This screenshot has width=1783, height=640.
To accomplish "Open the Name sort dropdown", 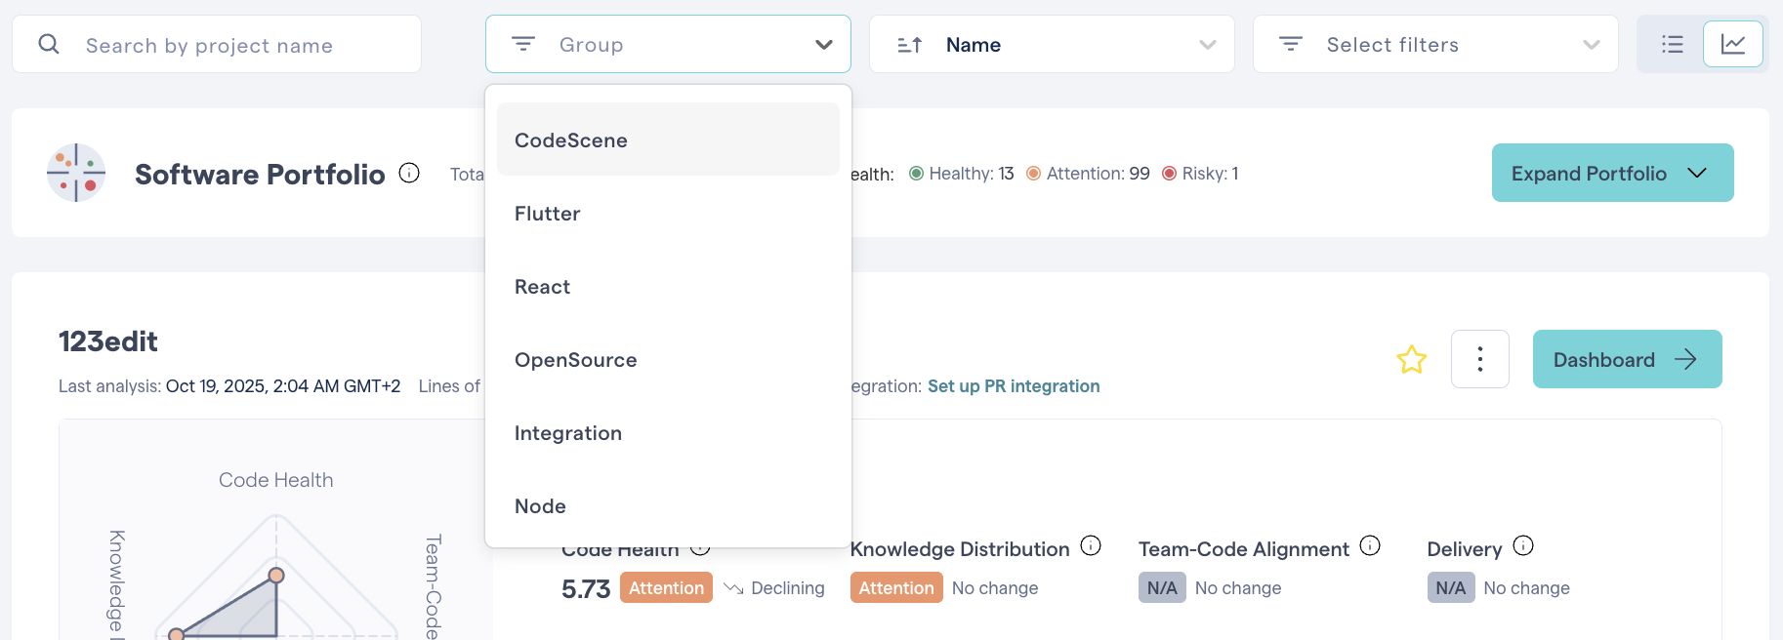I will click(x=1052, y=44).
